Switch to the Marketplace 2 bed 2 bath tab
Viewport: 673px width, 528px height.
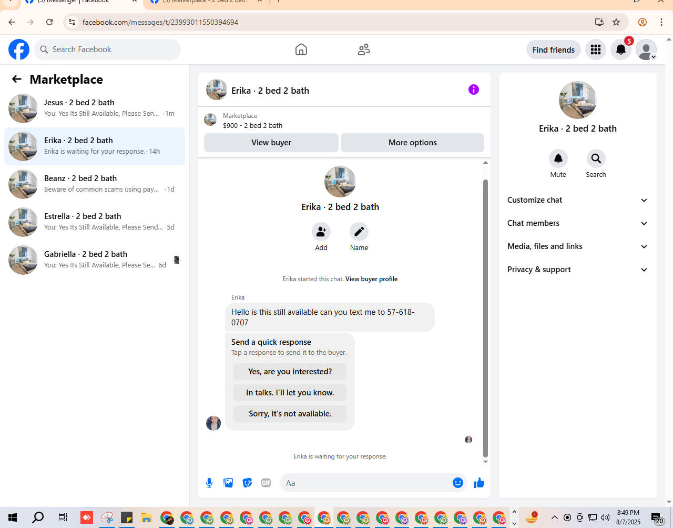click(205, 2)
